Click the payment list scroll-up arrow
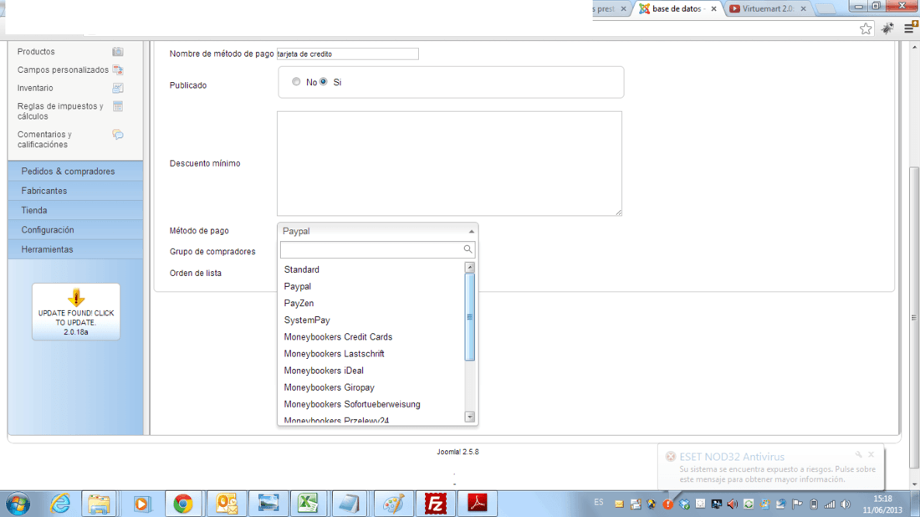Image resolution: width=920 pixels, height=517 pixels. [469, 268]
